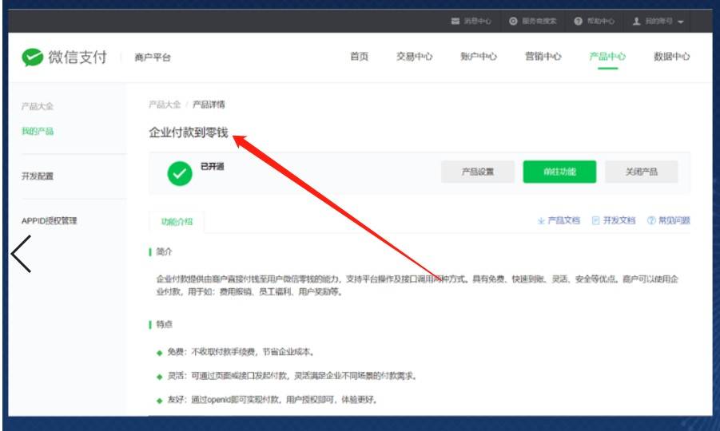Viewport: 720px width, 431px height.
Task: Click the WeChat Pay logo icon
Action: pos(33,57)
